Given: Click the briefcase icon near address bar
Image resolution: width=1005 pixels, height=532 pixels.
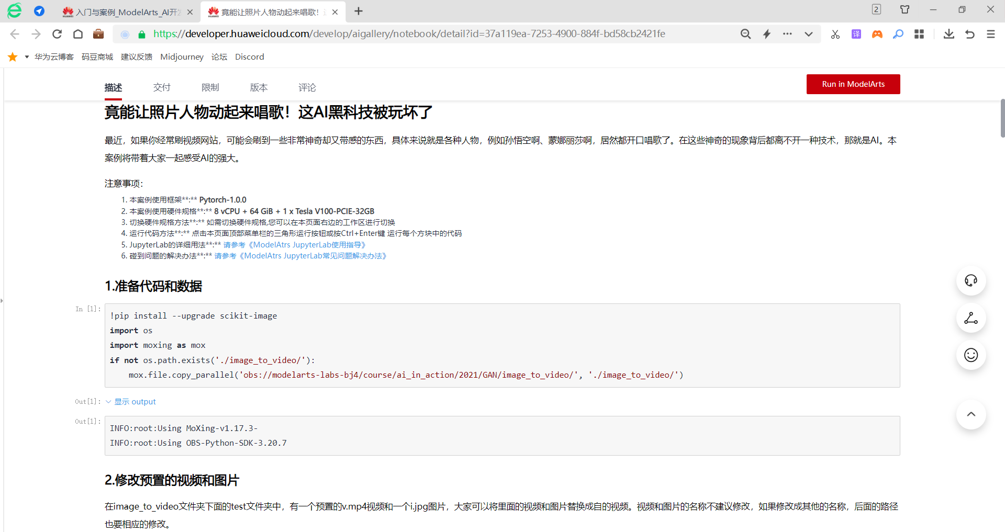Looking at the screenshot, I should (98, 34).
